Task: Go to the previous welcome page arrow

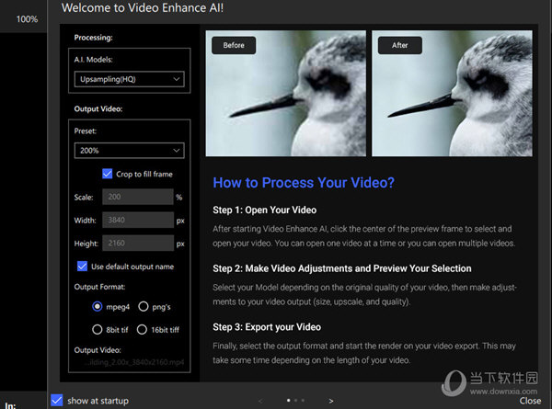Action: coord(260,401)
